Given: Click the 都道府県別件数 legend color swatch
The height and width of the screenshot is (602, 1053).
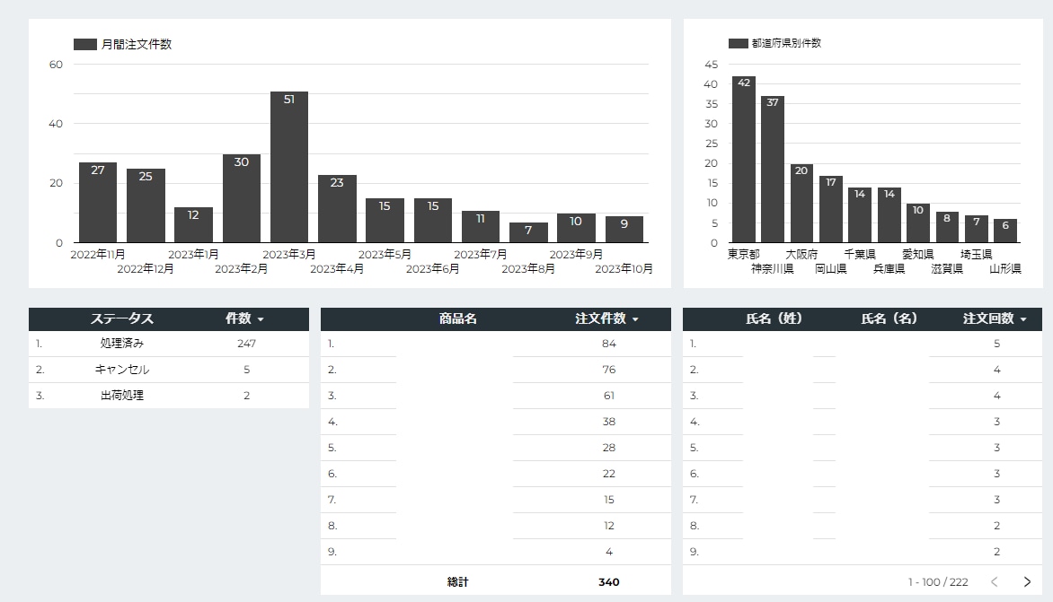Looking at the screenshot, I should [x=738, y=43].
